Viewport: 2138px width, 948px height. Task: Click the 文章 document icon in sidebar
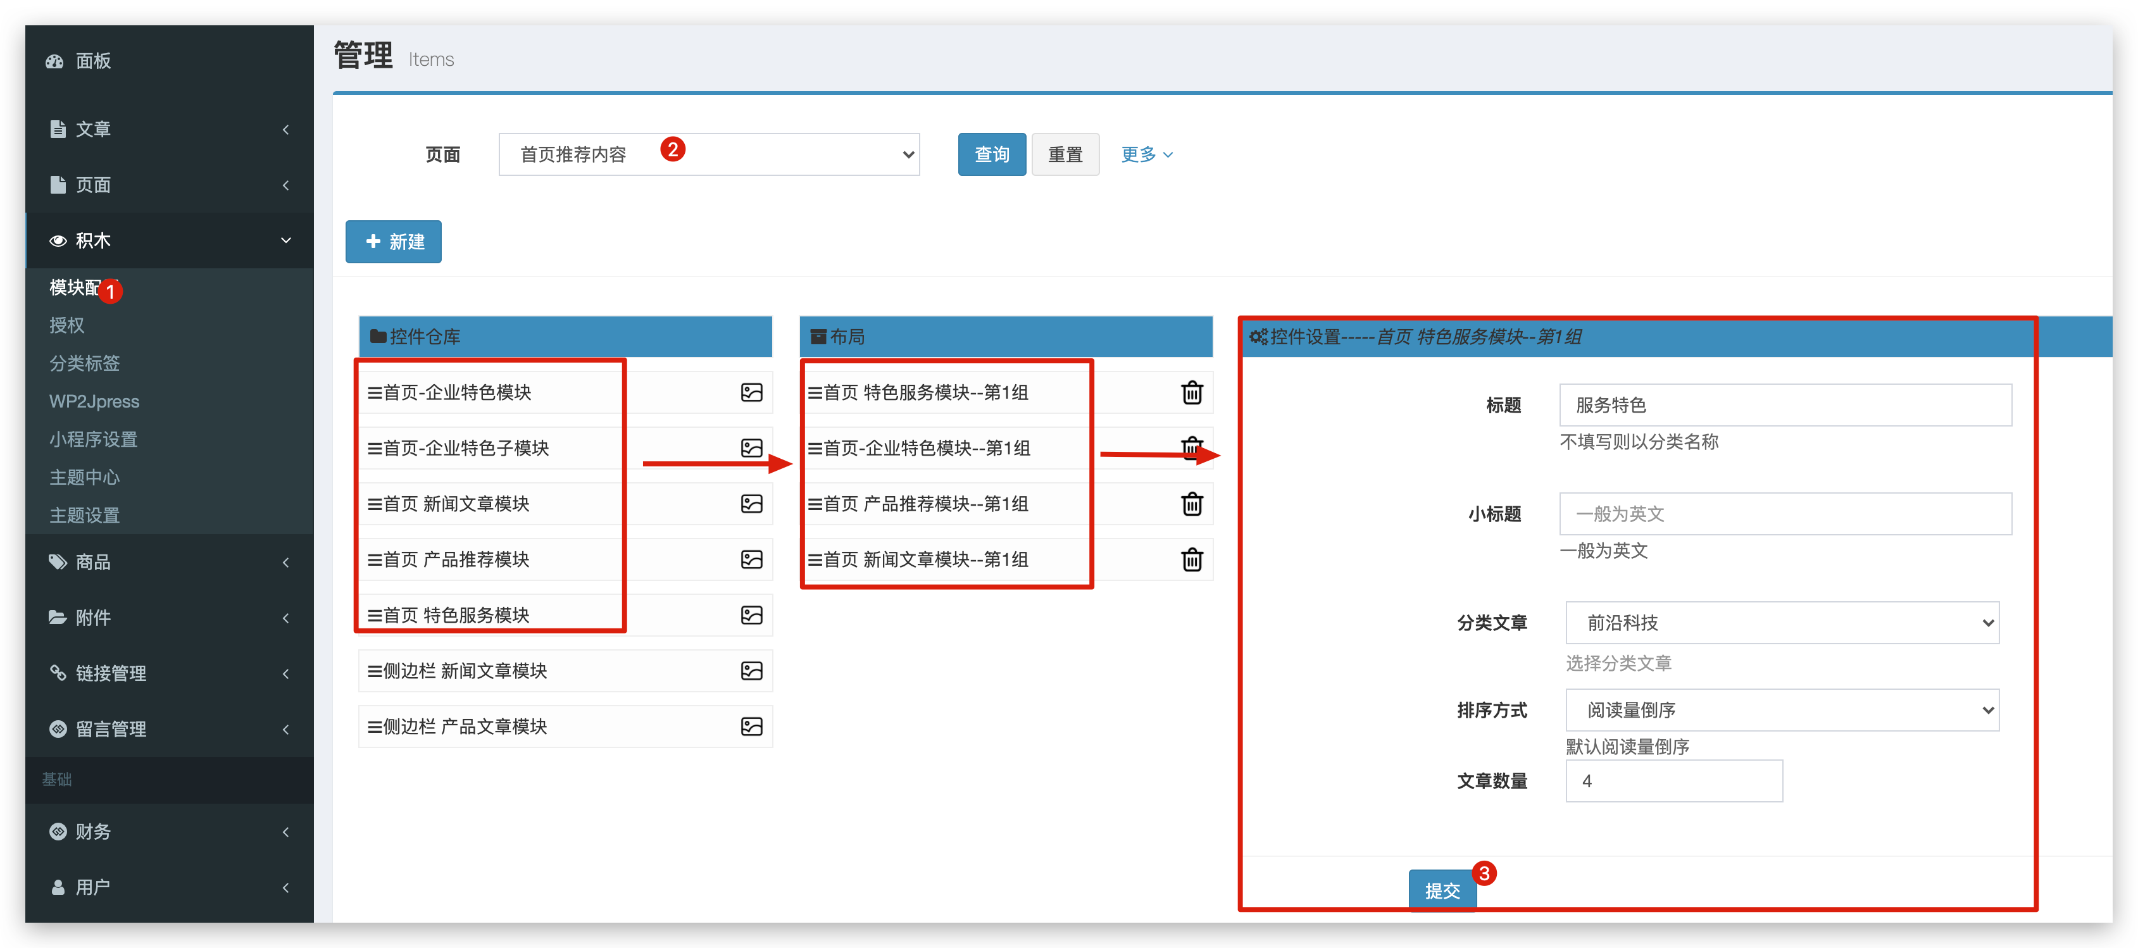tap(57, 128)
